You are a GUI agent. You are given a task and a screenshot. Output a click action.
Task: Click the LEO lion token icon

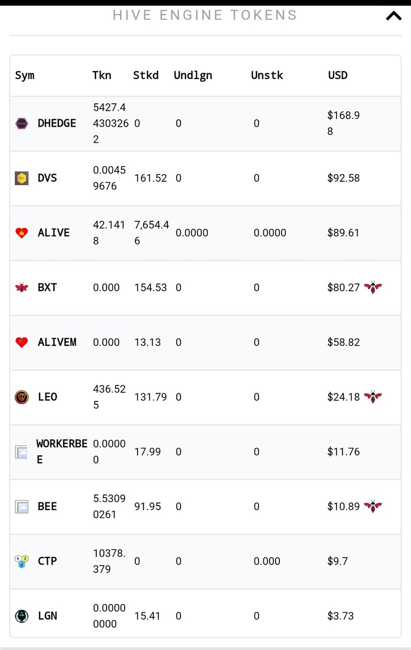point(21,397)
